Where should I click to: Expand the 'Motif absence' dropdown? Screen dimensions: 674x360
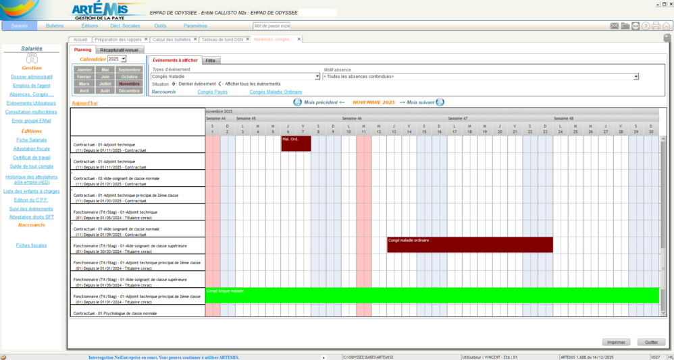click(x=636, y=77)
